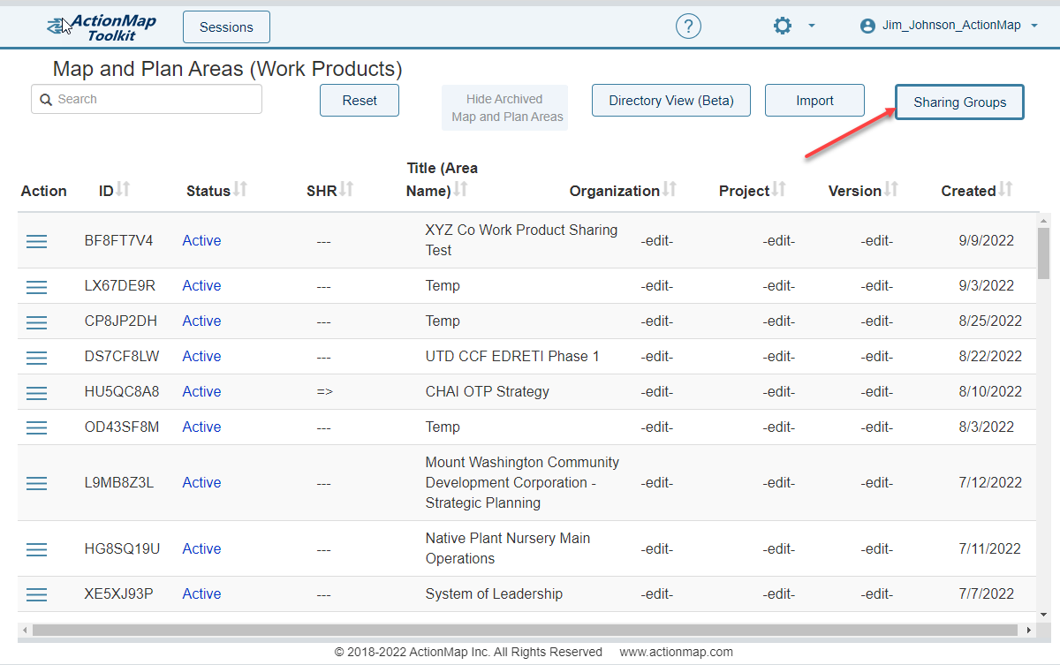
Task: Open action menu for HG8SQ19U row
Action: tap(36, 549)
